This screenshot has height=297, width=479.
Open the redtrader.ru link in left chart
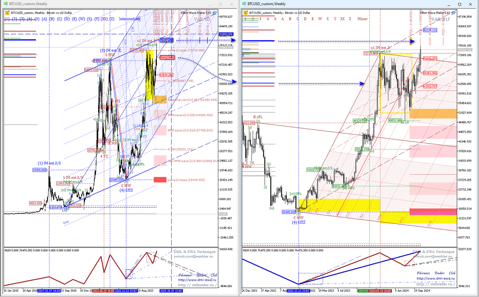[x=197, y=285]
